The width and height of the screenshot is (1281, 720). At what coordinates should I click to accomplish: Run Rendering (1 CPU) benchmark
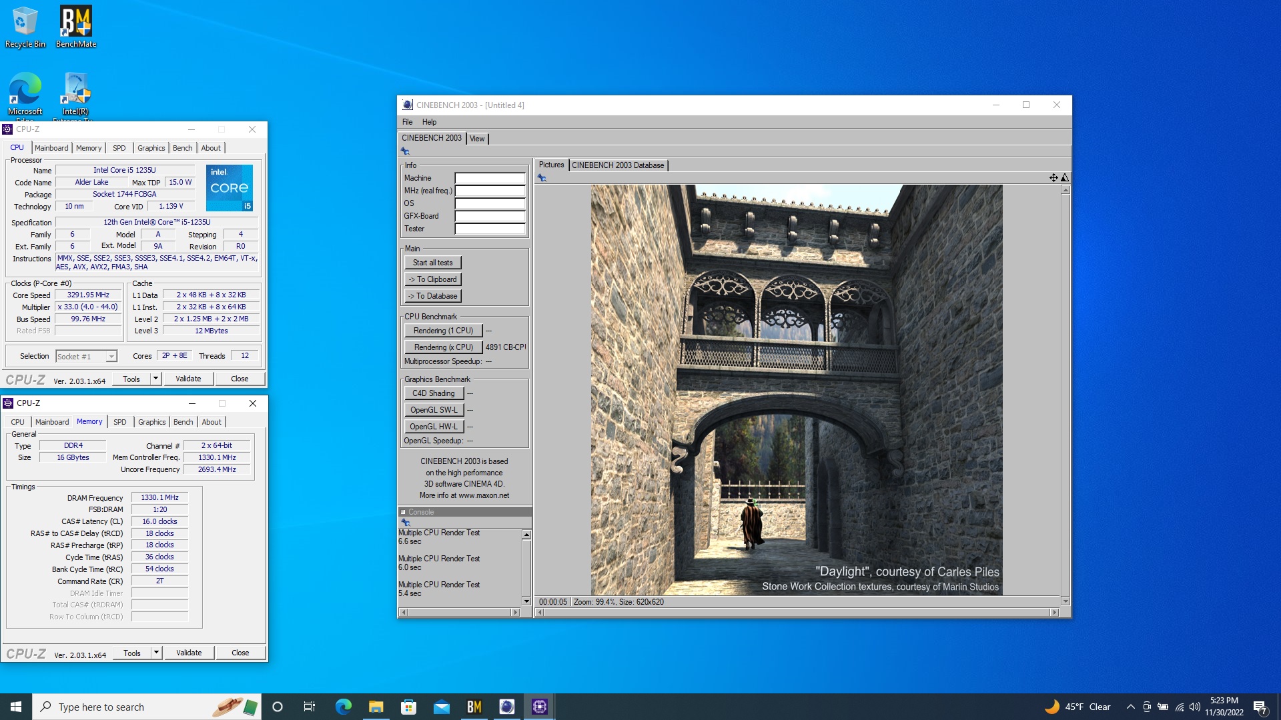(443, 331)
